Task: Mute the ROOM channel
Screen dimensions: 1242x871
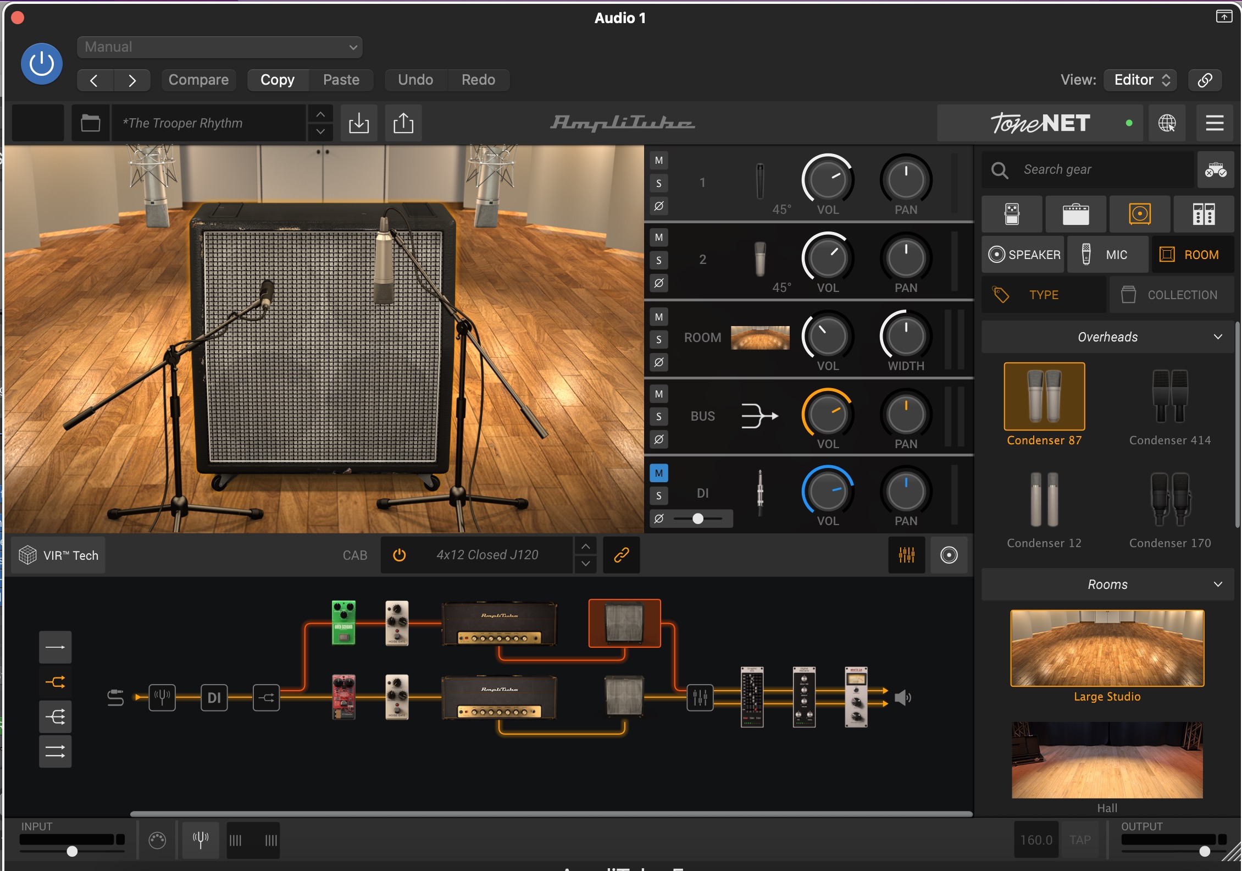Action: tap(658, 317)
